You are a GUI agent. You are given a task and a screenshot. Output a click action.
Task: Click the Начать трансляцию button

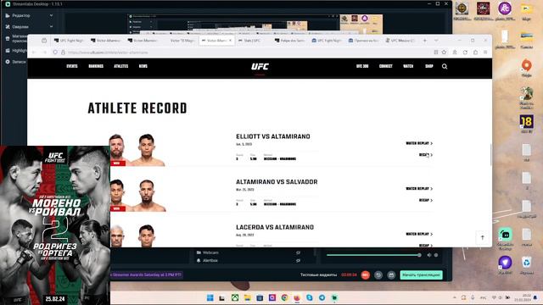tap(421, 274)
